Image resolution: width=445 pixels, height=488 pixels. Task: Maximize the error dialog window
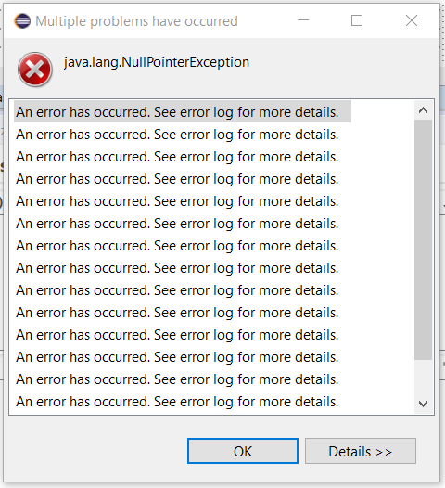click(357, 20)
